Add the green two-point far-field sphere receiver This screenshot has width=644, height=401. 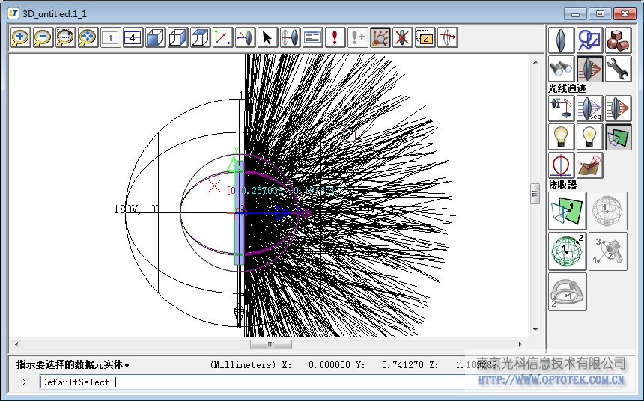pos(567,251)
